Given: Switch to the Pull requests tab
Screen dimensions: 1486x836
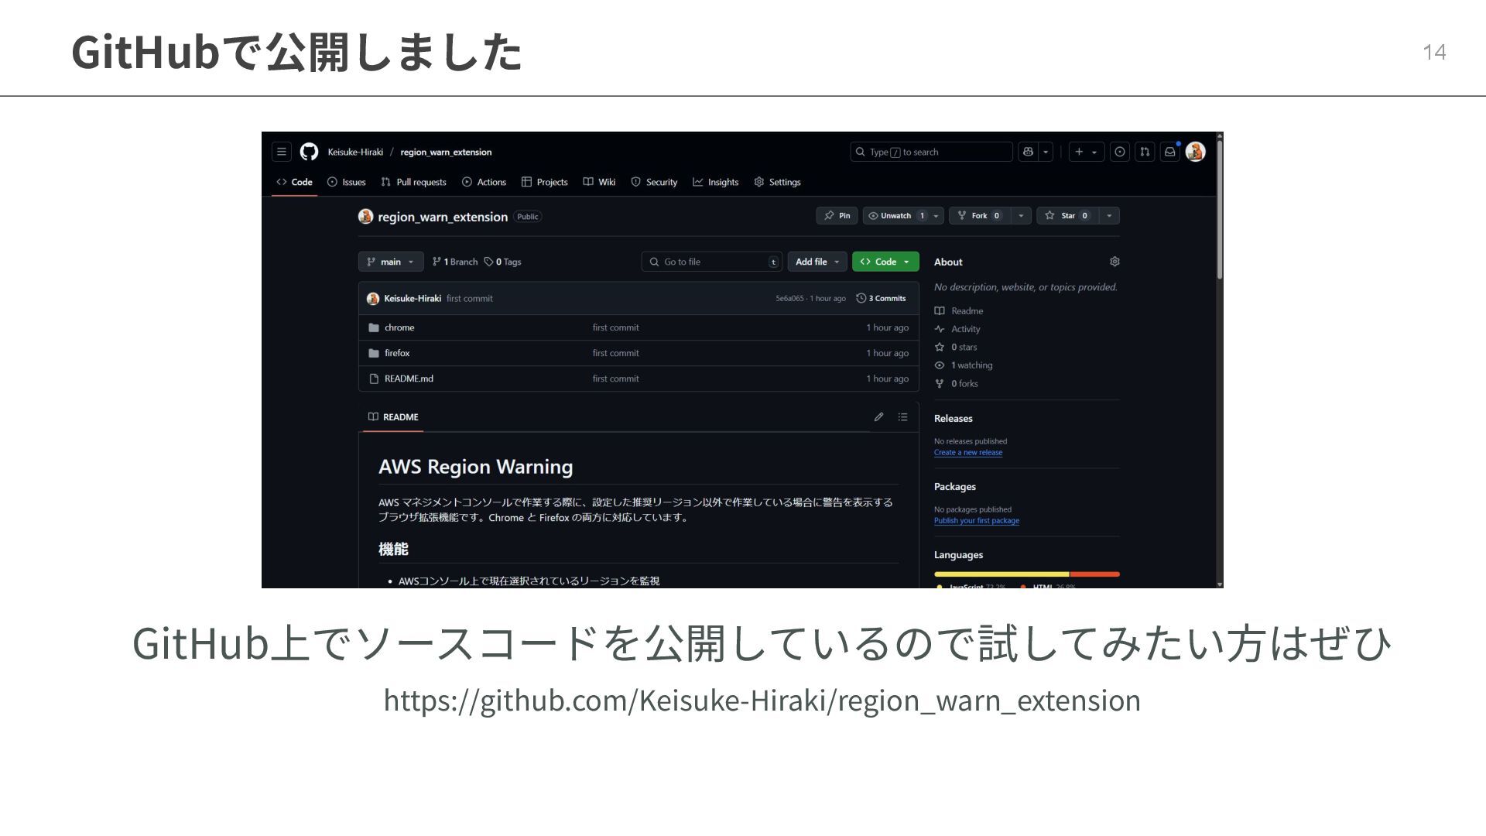Looking at the screenshot, I should (x=413, y=182).
